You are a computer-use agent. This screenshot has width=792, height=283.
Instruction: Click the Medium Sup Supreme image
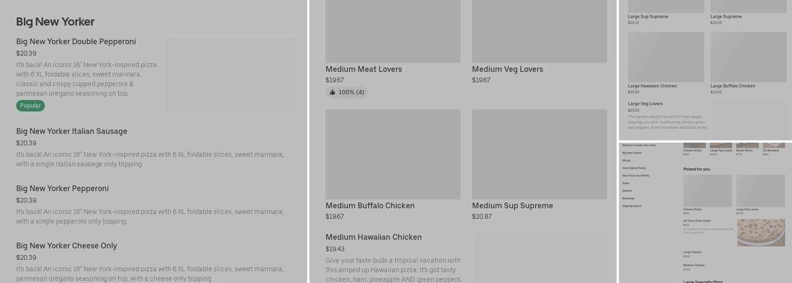tap(539, 154)
